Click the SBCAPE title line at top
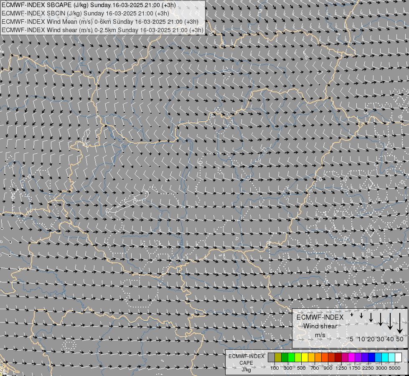The width and height of the screenshot is (409, 376). 89,5
